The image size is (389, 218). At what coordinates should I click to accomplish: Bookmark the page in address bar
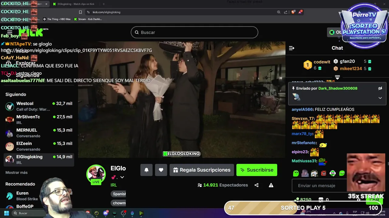80,12
